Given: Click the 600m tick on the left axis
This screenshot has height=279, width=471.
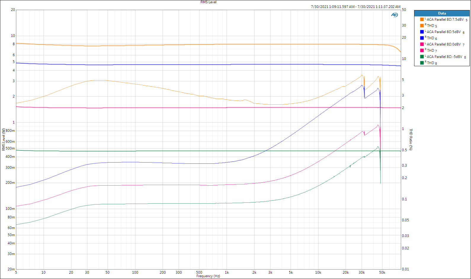Looking at the screenshot, I should click(x=10, y=142).
